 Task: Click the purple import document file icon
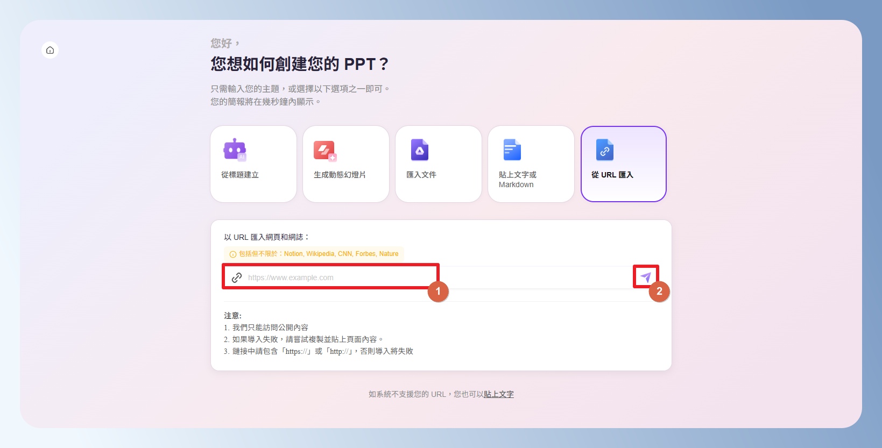(420, 150)
